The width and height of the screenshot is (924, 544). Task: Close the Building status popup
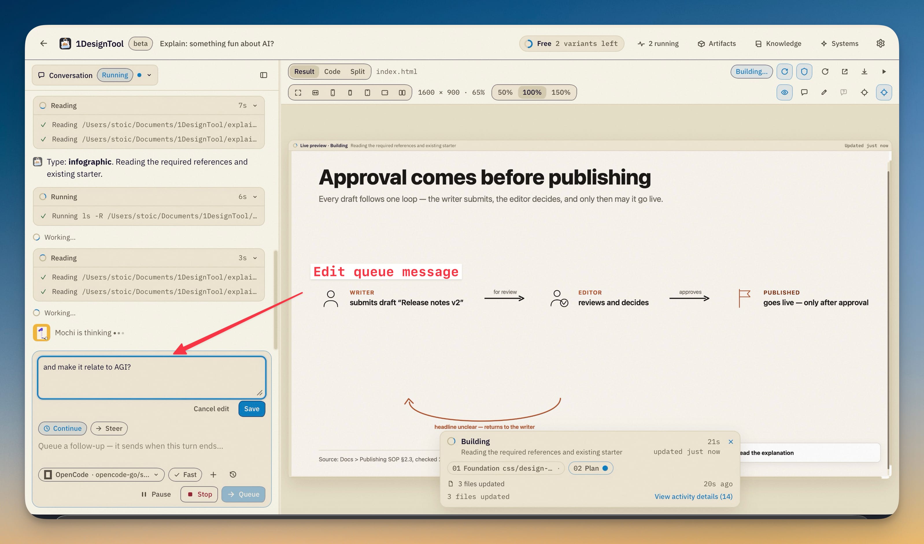[731, 442]
